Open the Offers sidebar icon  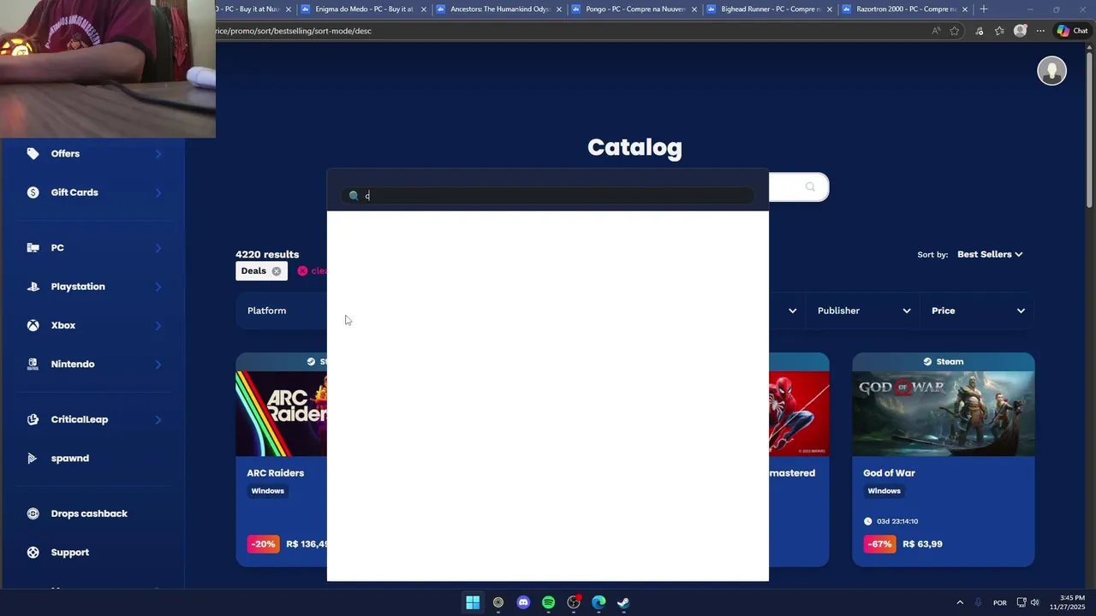33,154
